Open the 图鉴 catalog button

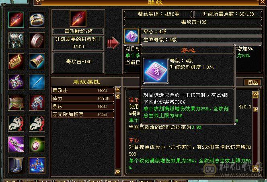coord(253,82)
